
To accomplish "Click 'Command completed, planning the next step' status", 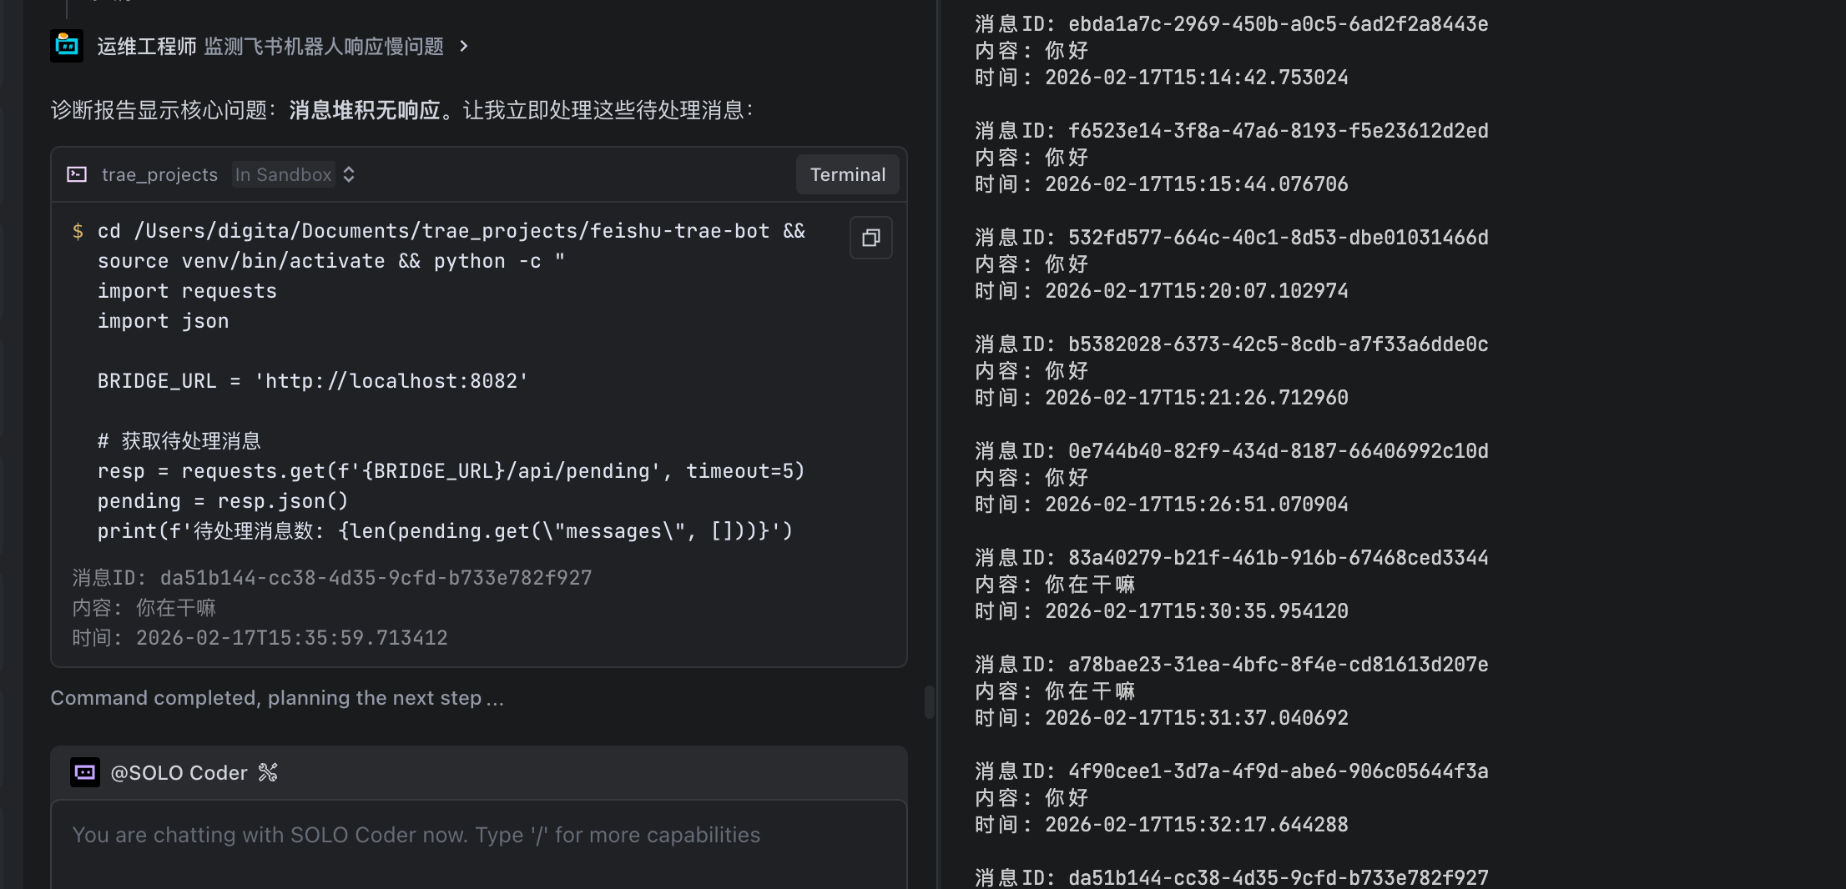I will [x=277, y=698].
